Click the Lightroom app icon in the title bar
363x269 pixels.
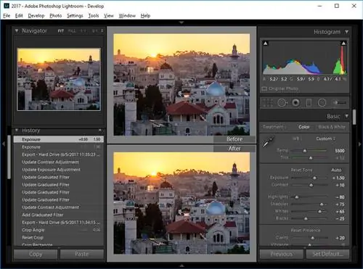(7, 6)
